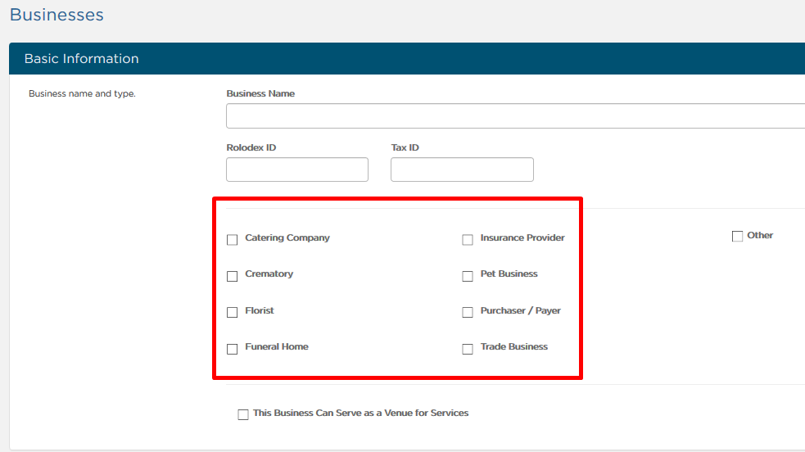The image size is (805, 452).
Task: Enable venue for services checkbox
Action: pyautogui.click(x=243, y=414)
